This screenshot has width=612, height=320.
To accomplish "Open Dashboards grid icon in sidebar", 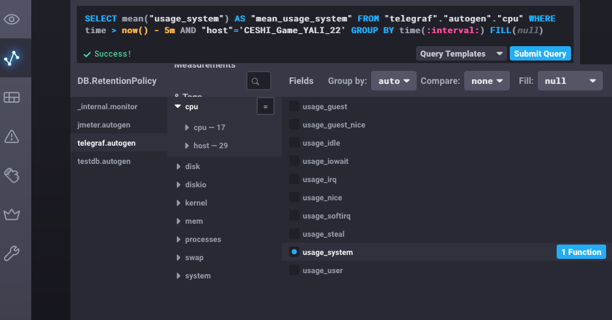I will 12,97.
